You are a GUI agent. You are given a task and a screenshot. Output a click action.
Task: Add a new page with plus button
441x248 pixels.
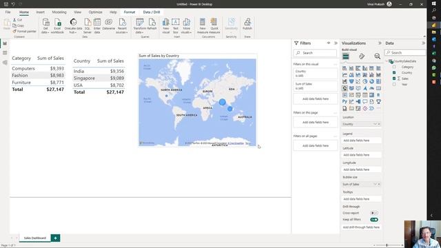(55, 238)
